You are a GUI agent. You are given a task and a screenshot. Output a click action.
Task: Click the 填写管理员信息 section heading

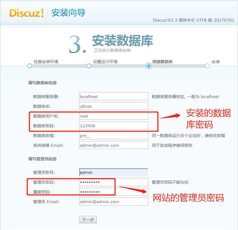[42, 159]
